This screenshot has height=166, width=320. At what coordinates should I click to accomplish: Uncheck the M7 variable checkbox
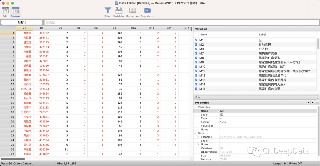point(196,53)
